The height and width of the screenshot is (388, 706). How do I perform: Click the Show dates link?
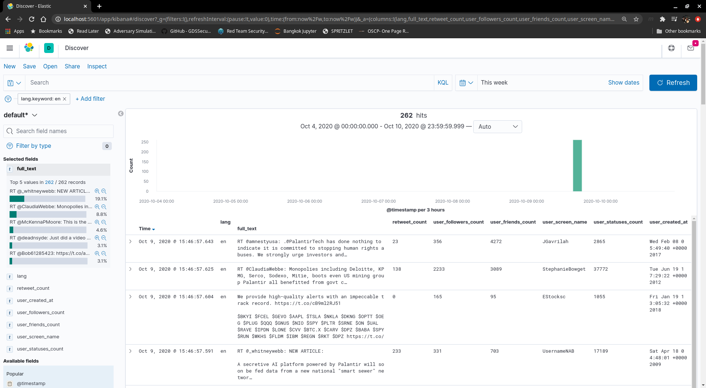pyautogui.click(x=623, y=83)
